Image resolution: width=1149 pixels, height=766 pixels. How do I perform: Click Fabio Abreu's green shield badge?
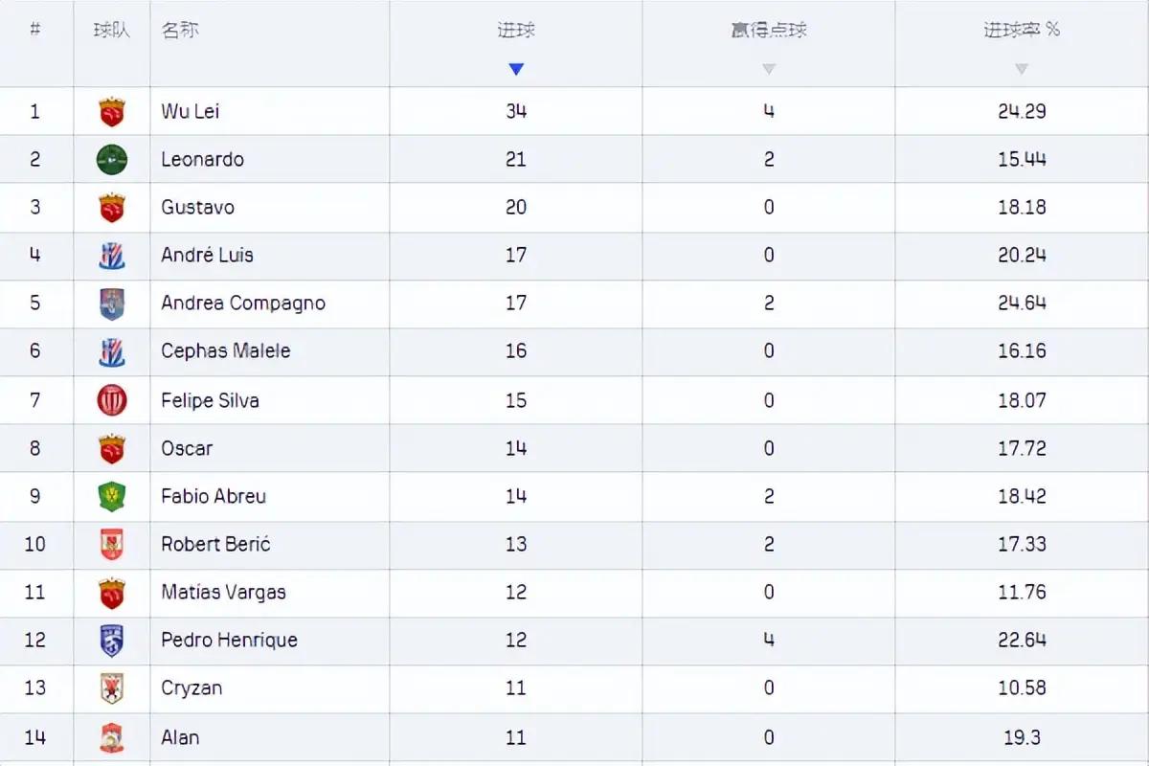(112, 496)
